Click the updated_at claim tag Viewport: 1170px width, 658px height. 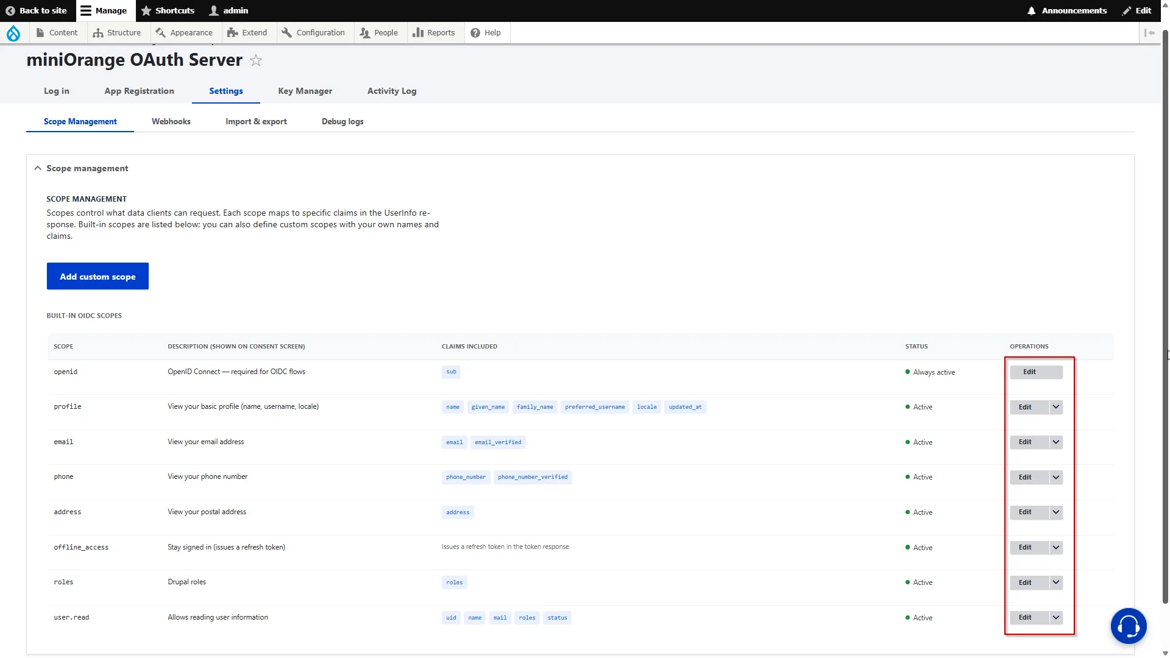pyautogui.click(x=685, y=407)
